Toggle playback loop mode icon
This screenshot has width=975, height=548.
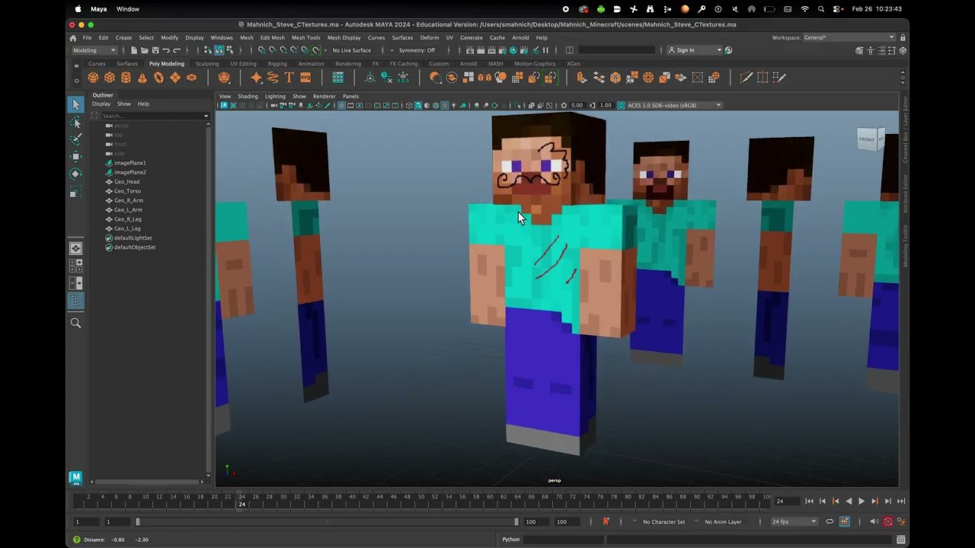[830, 521]
